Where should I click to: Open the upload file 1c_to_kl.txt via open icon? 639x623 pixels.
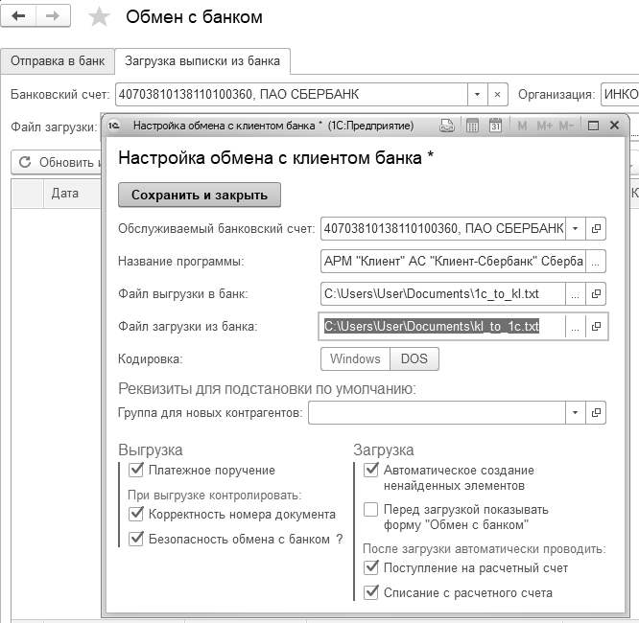coord(596,294)
